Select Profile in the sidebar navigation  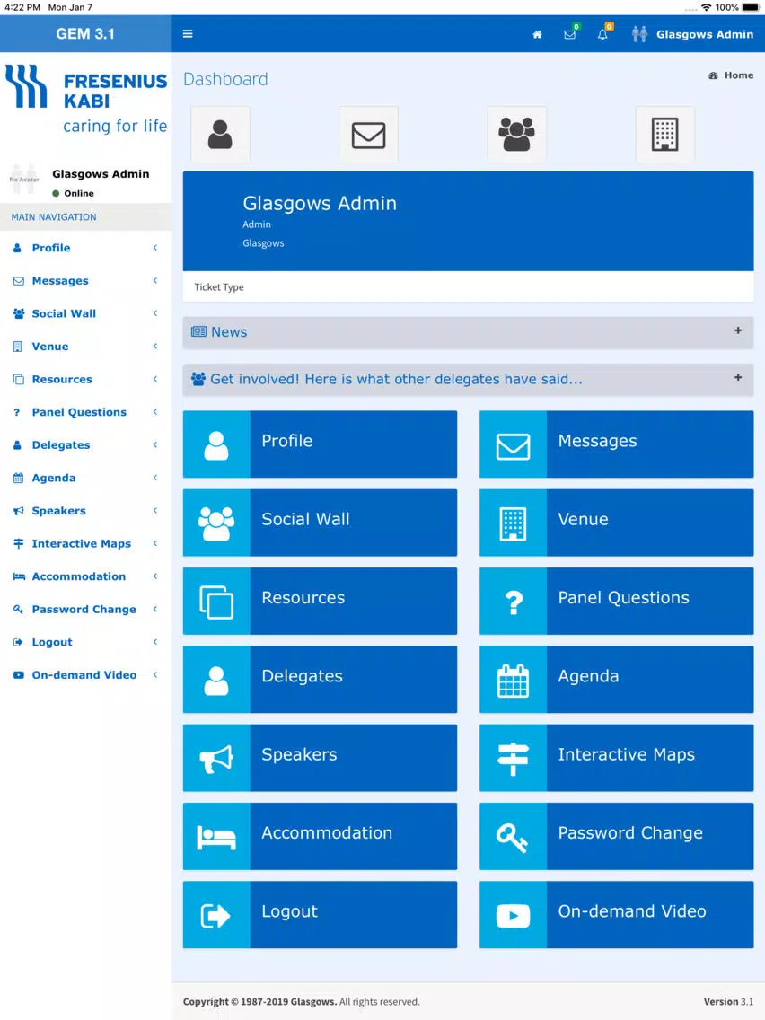click(86, 248)
